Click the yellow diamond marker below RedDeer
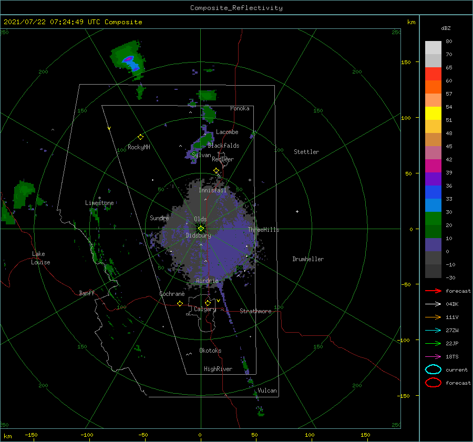 point(217,171)
